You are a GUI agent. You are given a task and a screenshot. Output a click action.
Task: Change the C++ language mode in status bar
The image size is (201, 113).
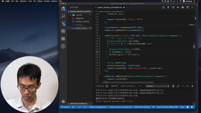click(85, 107)
